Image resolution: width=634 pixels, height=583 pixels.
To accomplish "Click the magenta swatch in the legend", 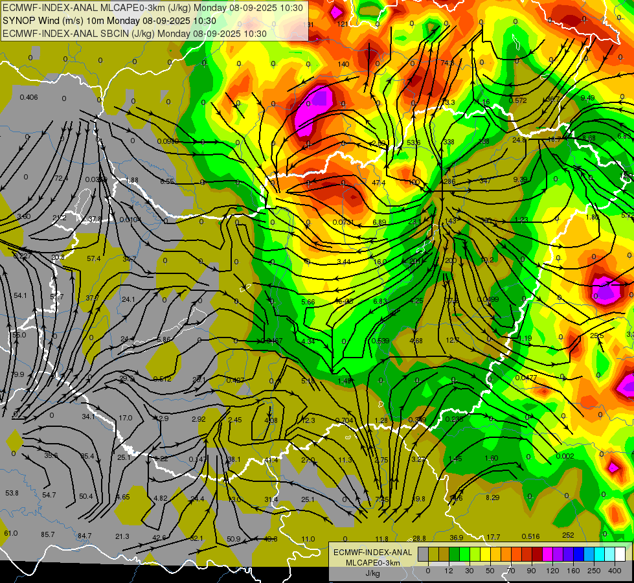I will click(x=547, y=554).
